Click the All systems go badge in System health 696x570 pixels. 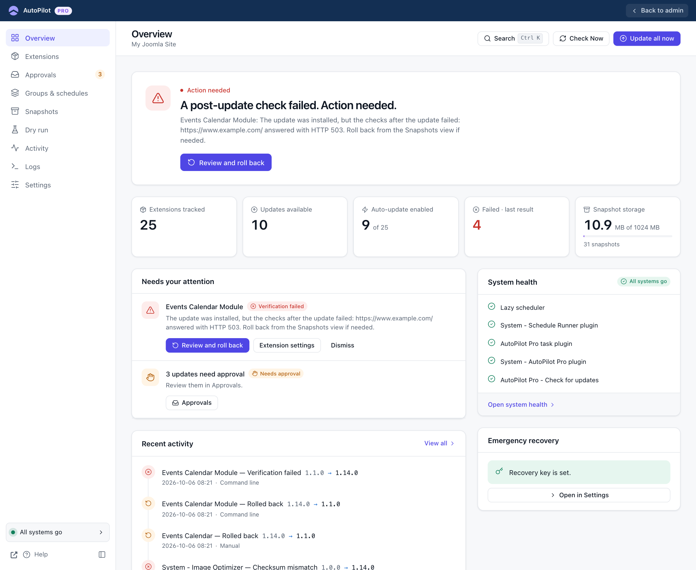[x=643, y=281]
